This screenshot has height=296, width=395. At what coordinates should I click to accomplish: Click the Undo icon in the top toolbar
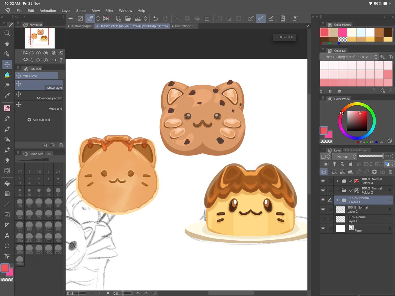pyautogui.click(x=155, y=18)
